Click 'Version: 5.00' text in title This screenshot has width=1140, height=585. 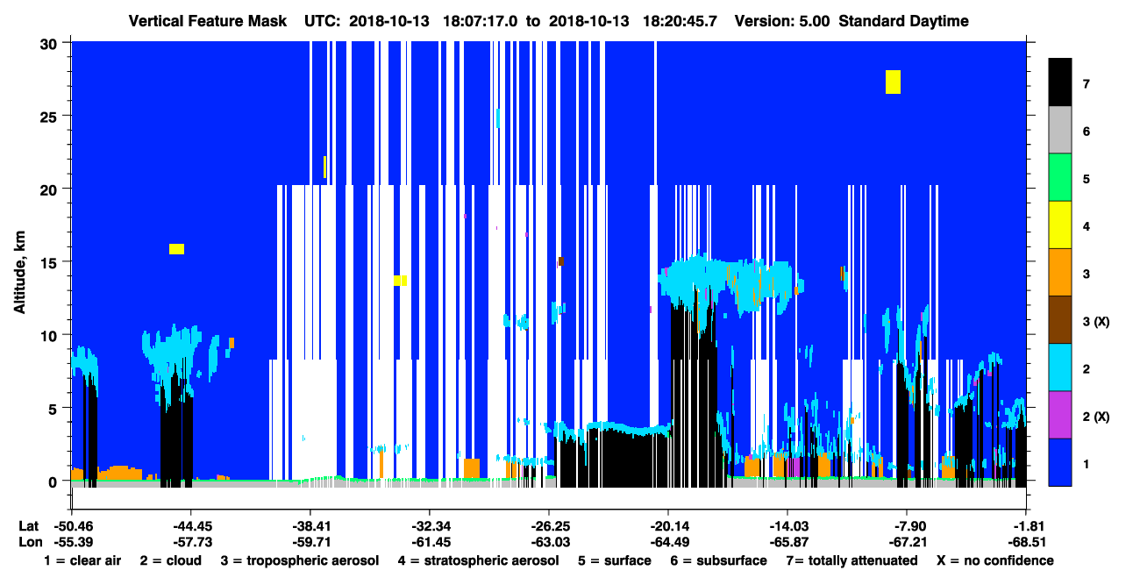click(783, 21)
